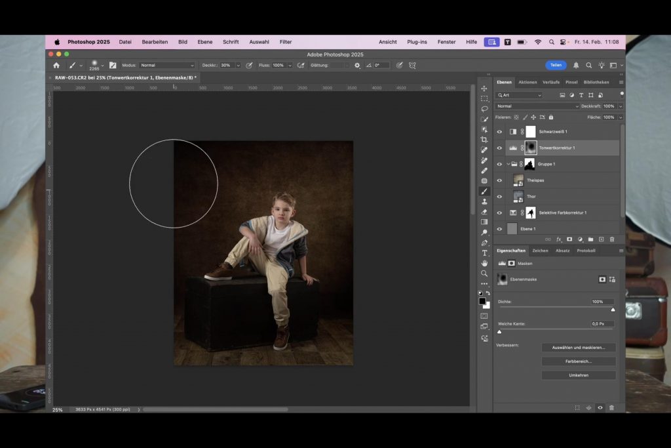The image size is (671, 448).
Task: Open the Filter menu
Action: click(286, 42)
